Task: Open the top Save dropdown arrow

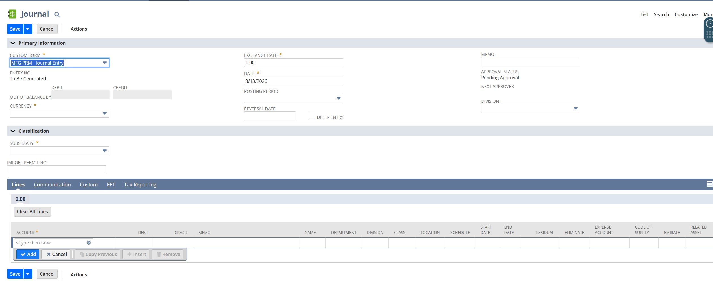Action: [x=28, y=29]
